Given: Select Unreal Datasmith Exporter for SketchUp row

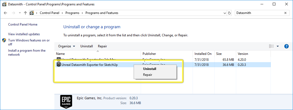Looking at the screenshot, I should click(163, 65).
